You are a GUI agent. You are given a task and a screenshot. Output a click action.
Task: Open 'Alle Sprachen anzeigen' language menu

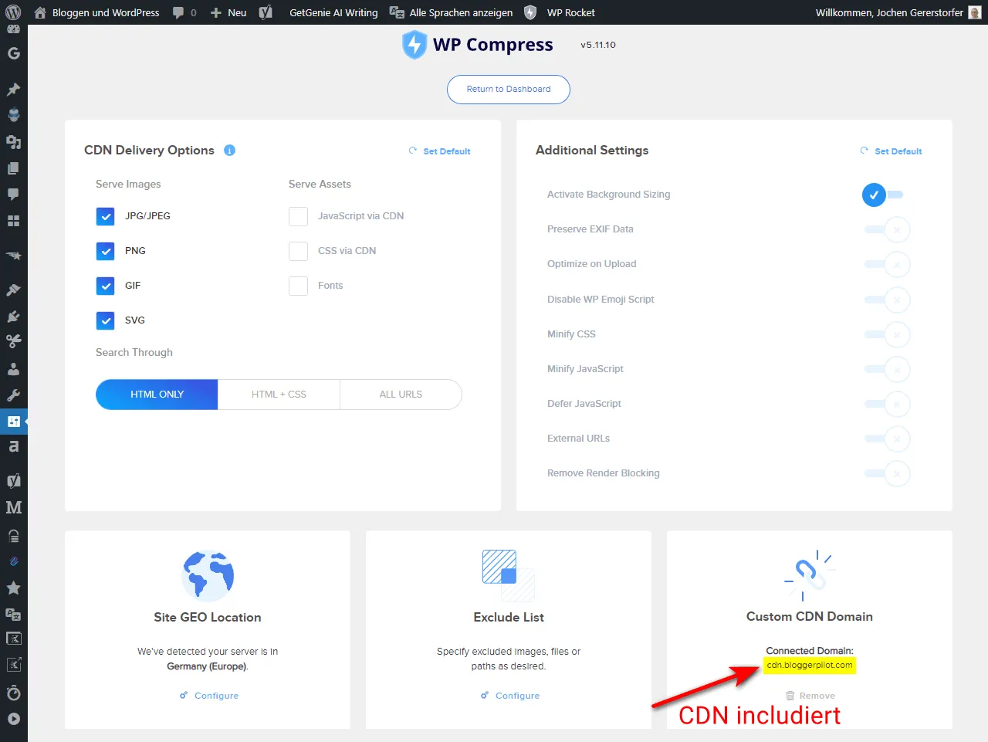pyautogui.click(x=452, y=12)
